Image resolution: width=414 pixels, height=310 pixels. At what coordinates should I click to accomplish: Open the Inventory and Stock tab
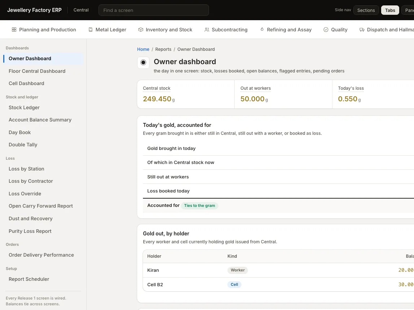(x=165, y=30)
